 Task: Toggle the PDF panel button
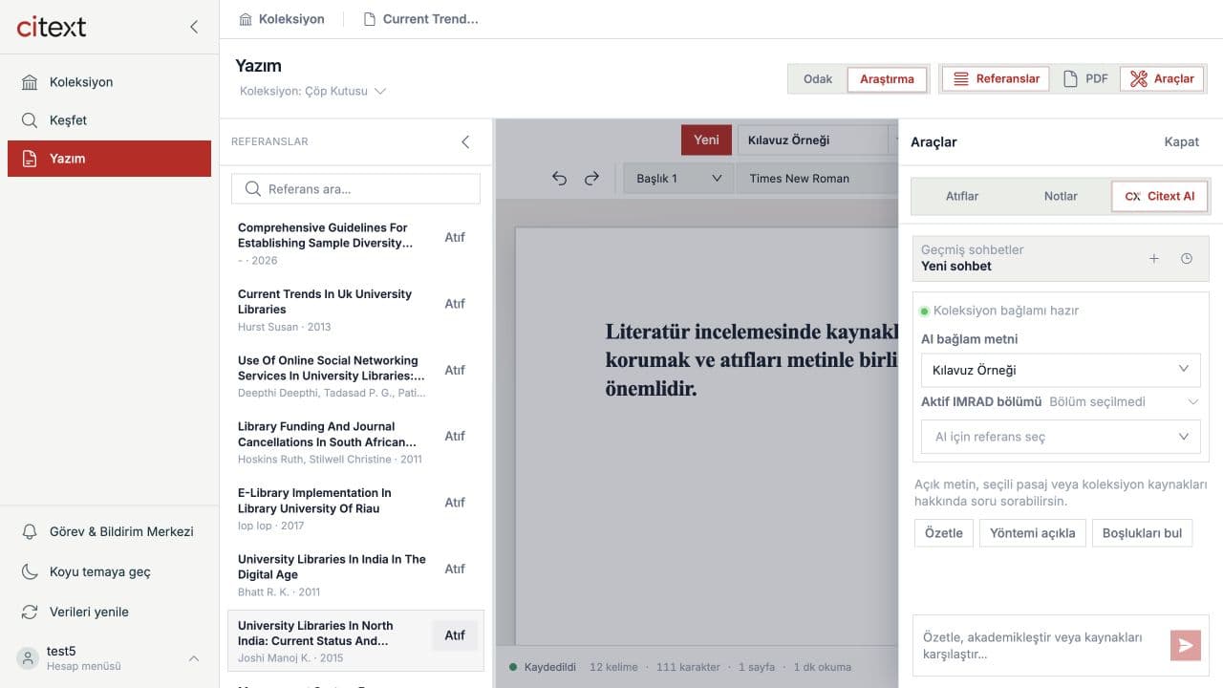(1085, 79)
